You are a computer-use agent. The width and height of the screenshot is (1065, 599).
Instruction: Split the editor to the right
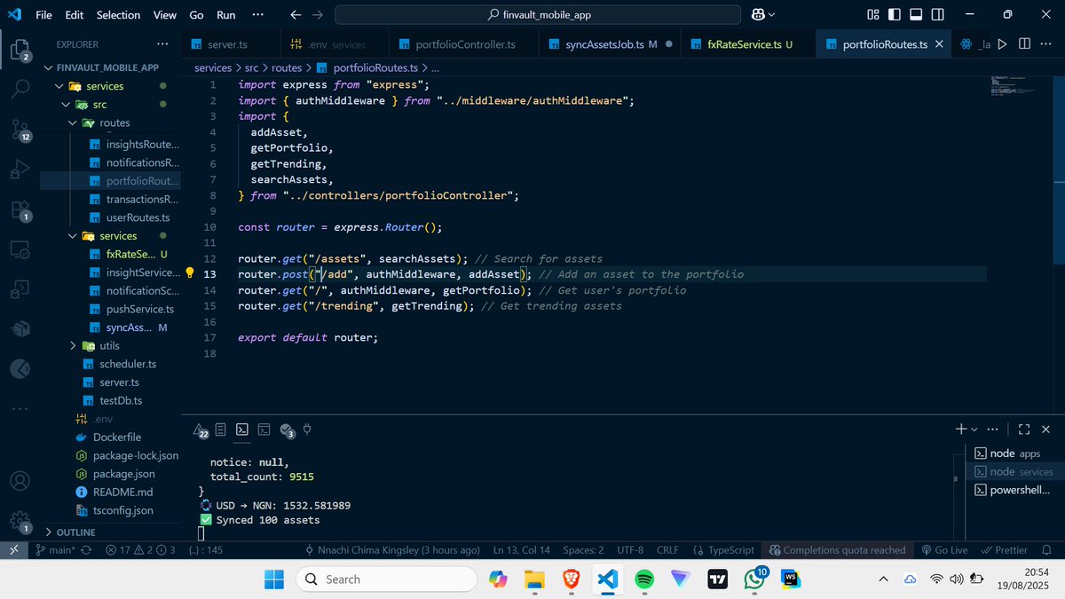tap(1024, 43)
